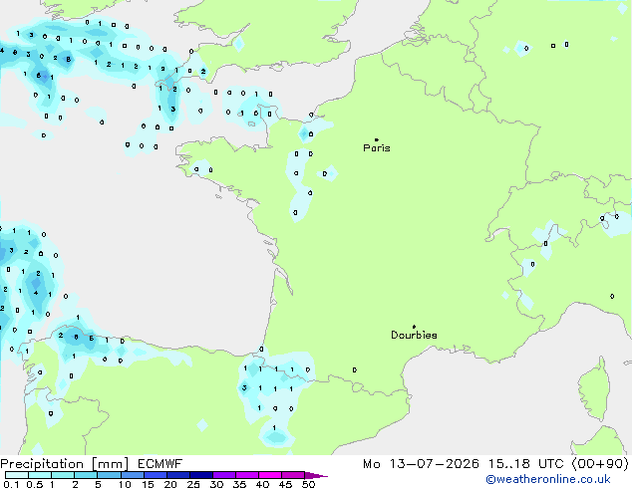Image resolution: width=632 pixels, height=488 pixels.
Task: Select legend swatch between 1 and 2
Action: click(x=63, y=475)
